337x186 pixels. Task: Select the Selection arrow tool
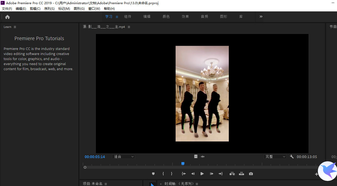(x=152, y=184)
